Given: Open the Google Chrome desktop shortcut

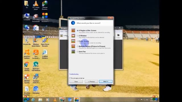Looking at the screenshot, I should tap(27, 66).
